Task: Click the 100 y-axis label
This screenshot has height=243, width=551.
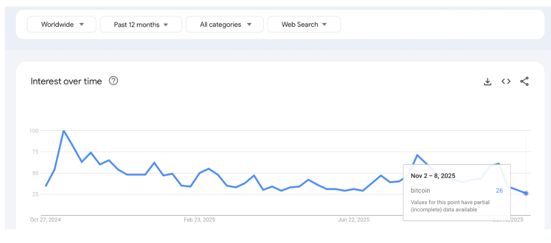Action: (34, 131)
